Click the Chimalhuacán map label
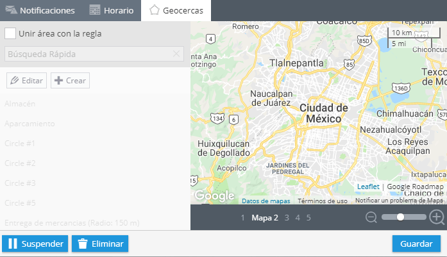Viewport: 447px width, 257px height. [405, 113]
